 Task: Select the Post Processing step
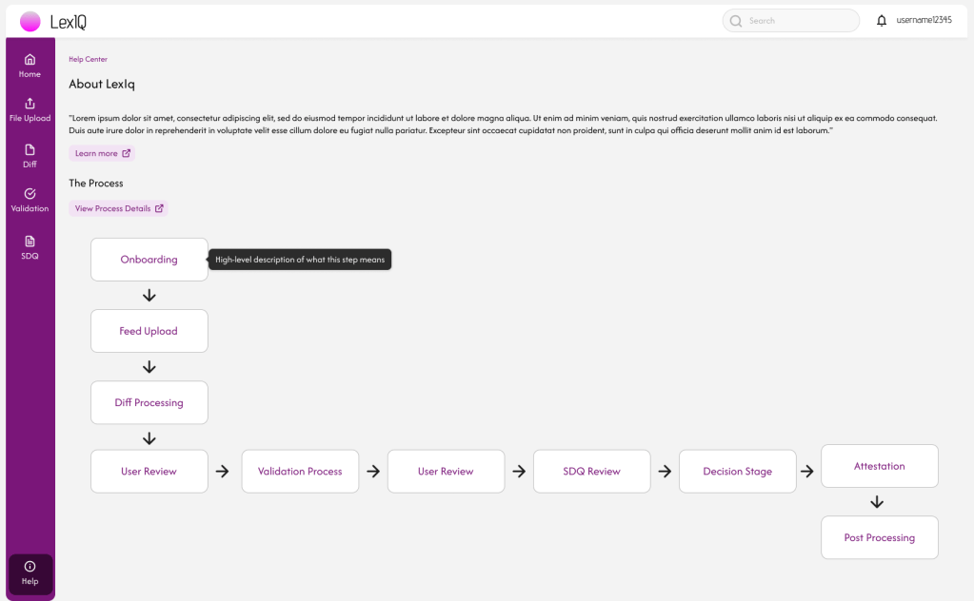click(x=879, y=538)
